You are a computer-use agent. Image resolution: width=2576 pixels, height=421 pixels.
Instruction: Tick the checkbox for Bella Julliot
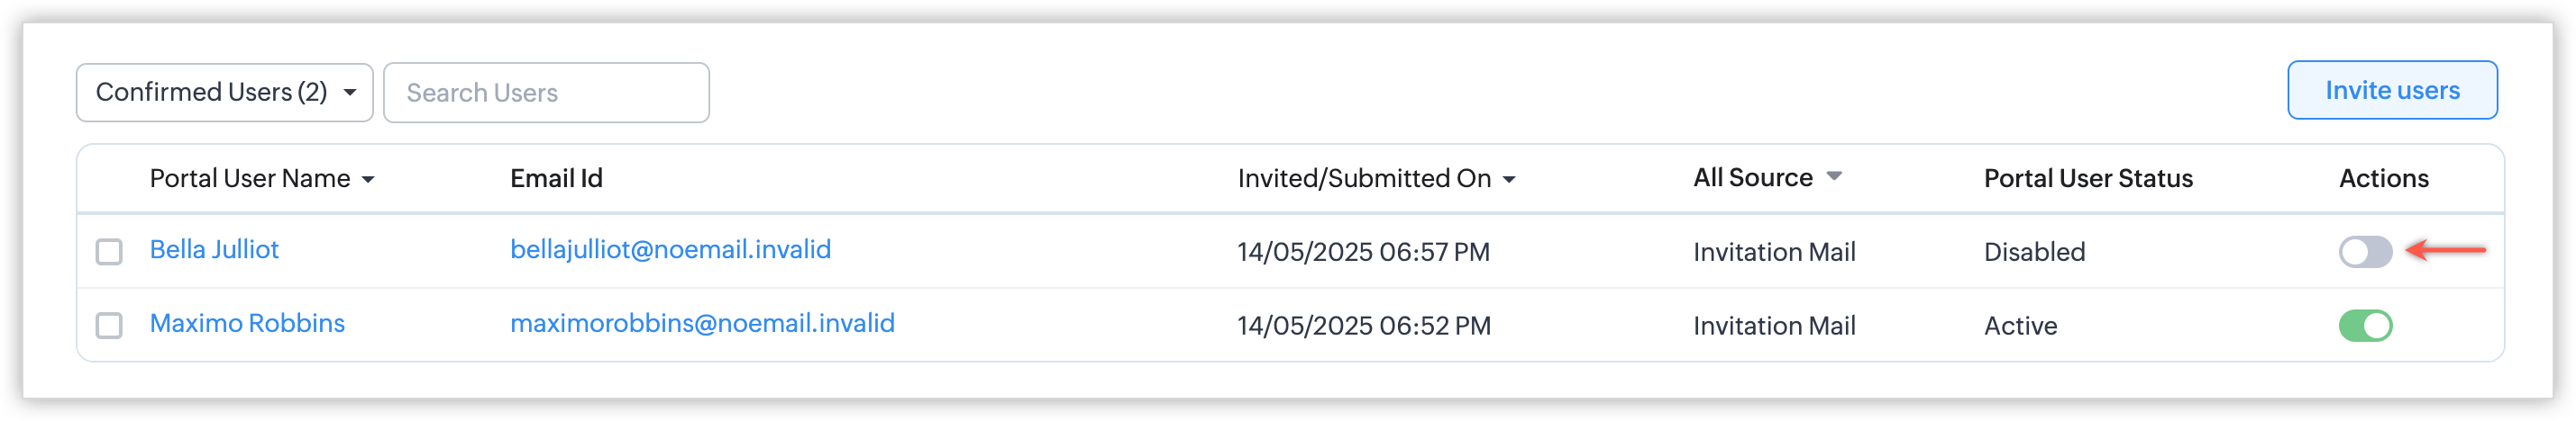[x=109, y=251]
